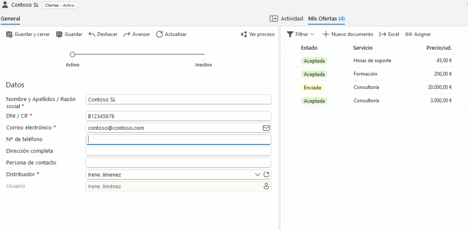The image size is (468, 230).
Task: Sort offers by the Precio/ud. column header
Action: [439, 48]
